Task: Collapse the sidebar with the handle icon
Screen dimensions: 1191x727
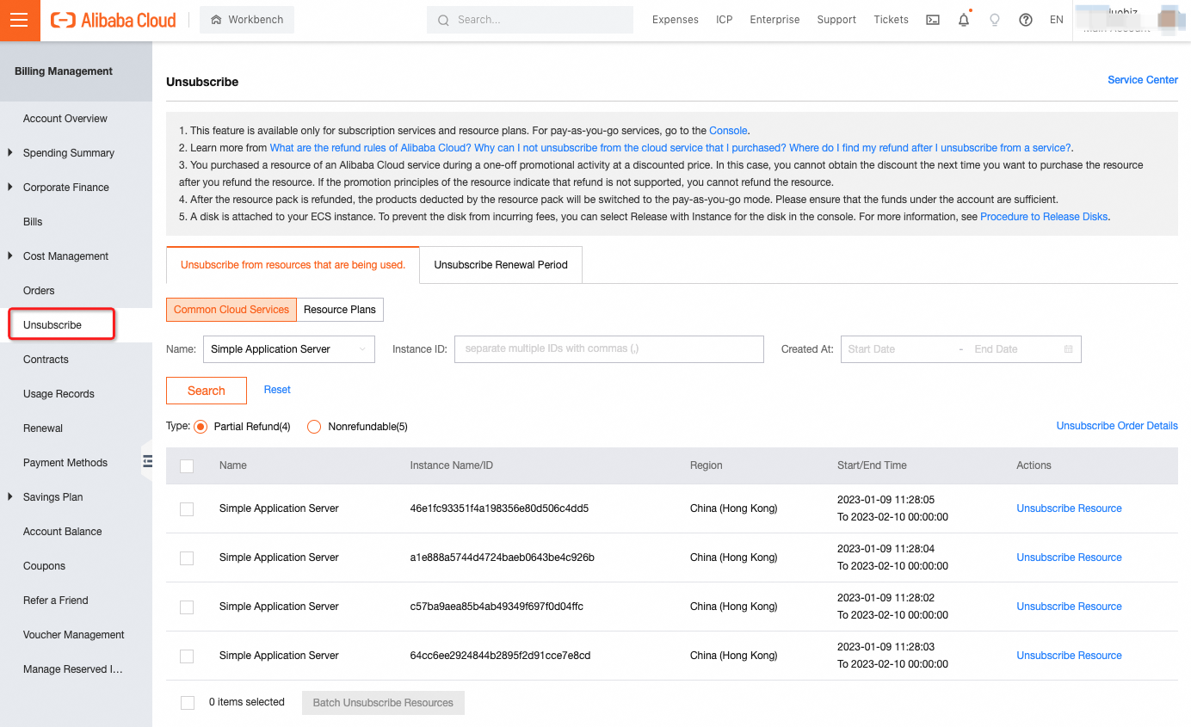Action: pyautogui.click(x=147, y=461)
